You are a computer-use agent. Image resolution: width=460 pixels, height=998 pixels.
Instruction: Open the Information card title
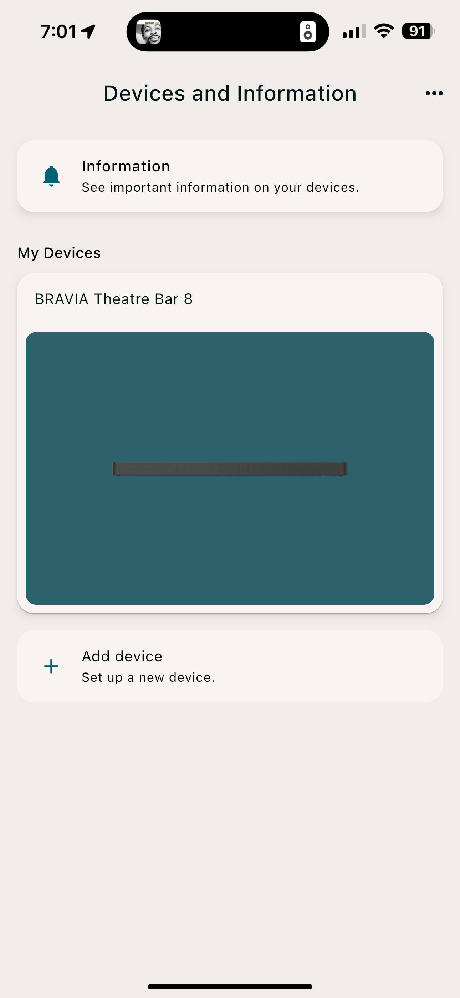(126, 166)
